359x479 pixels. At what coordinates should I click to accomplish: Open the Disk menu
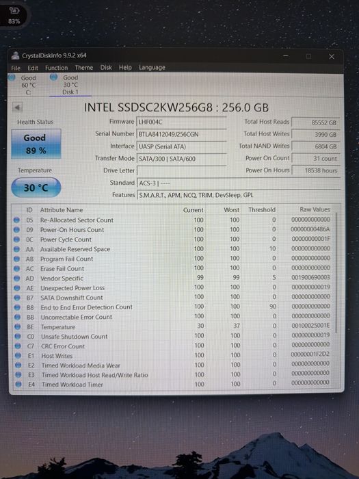pyautogui.click(x=106, y=67)
